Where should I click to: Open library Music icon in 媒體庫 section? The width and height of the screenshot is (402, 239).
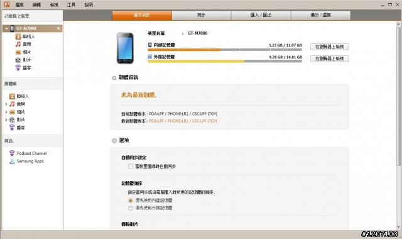click(x=12, y=104)
